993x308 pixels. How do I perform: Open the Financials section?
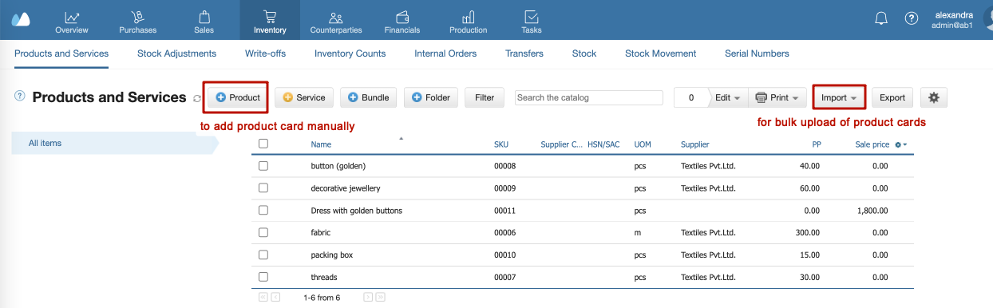point(402,22)
